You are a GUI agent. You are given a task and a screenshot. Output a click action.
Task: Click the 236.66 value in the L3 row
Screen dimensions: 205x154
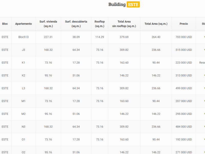click(156, 88)
